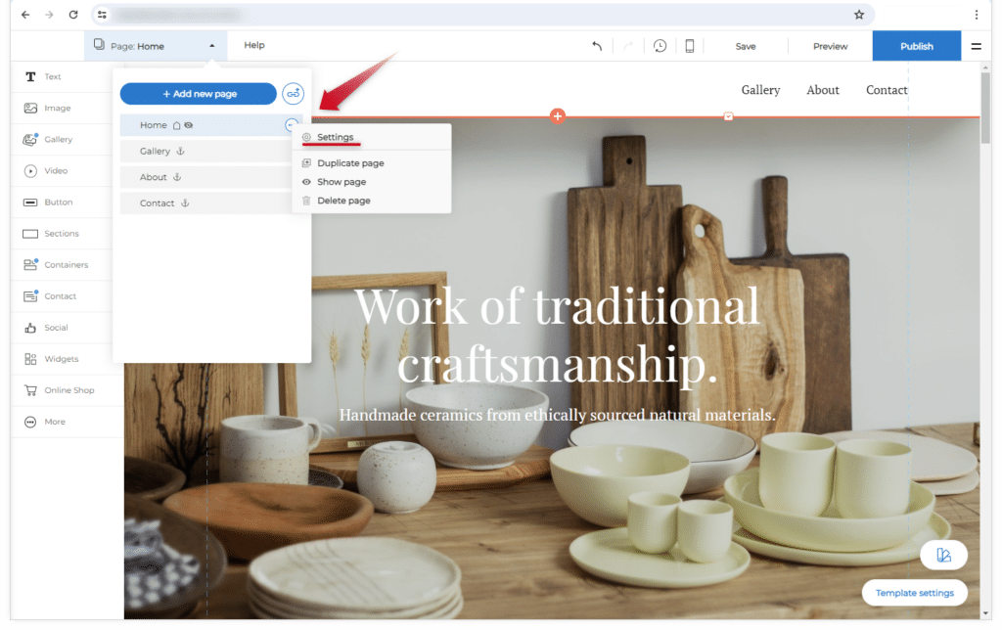The image size is (1002, 630).
Task: Click the Add new page button
Action: click(199, 94)
